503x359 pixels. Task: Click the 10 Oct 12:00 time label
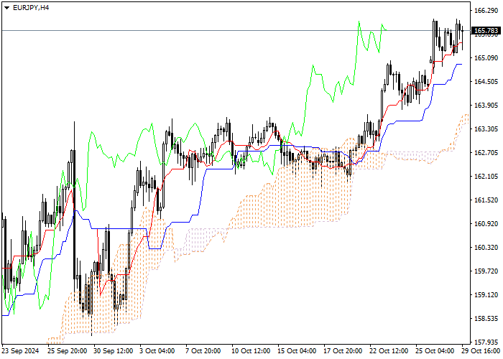click(251, 351)
